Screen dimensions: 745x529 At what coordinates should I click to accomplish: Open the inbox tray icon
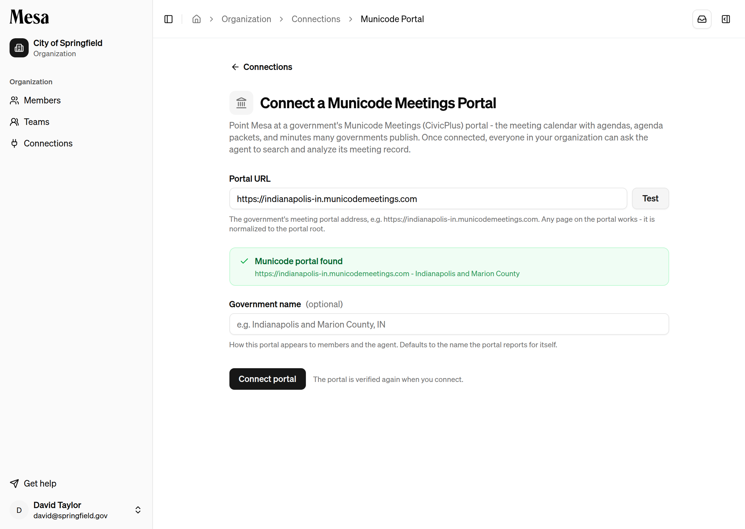(x=702, y=19)
